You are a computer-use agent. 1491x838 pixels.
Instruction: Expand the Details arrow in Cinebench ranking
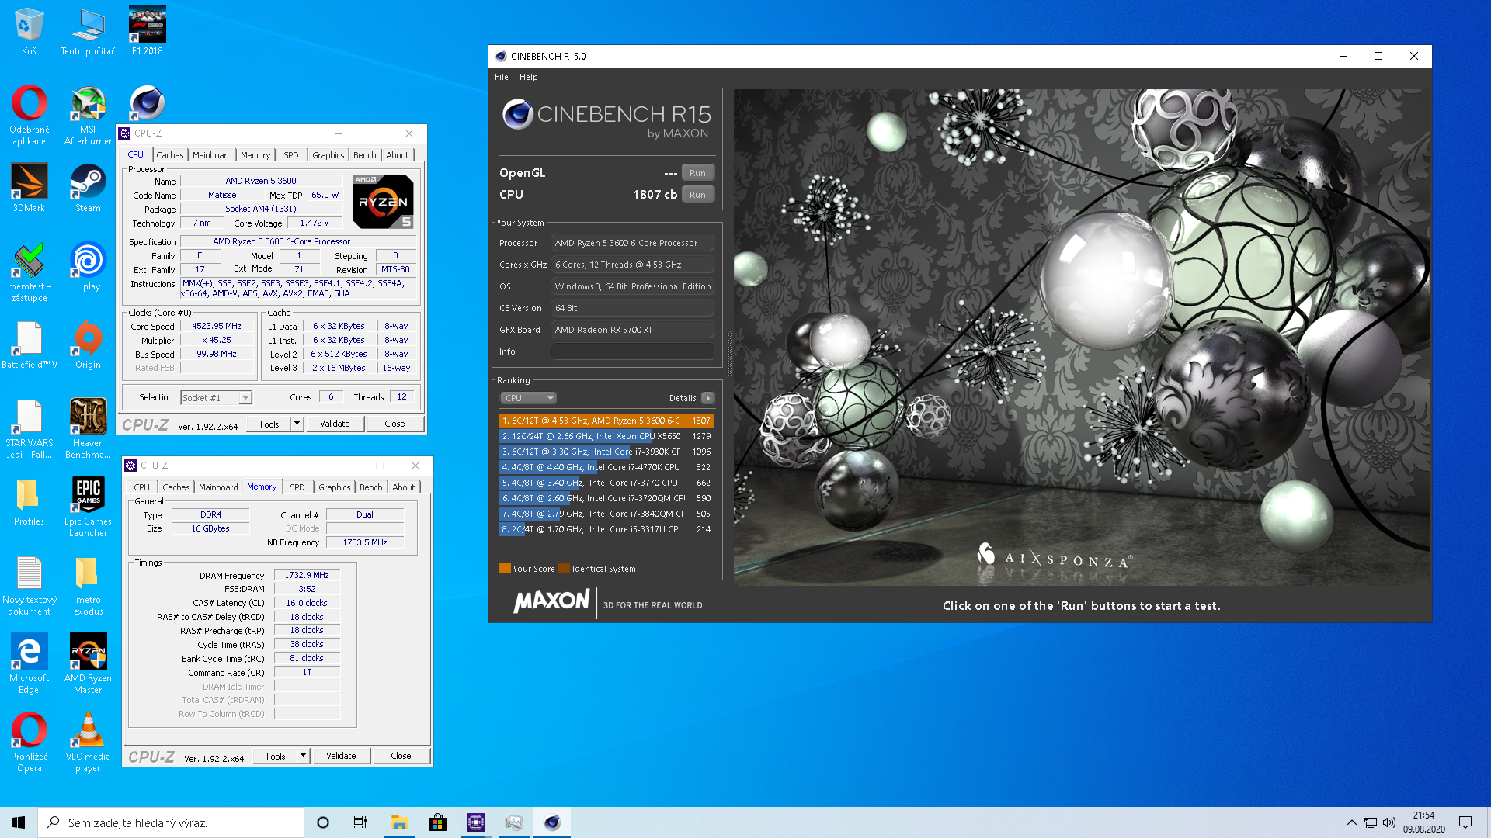707,398
